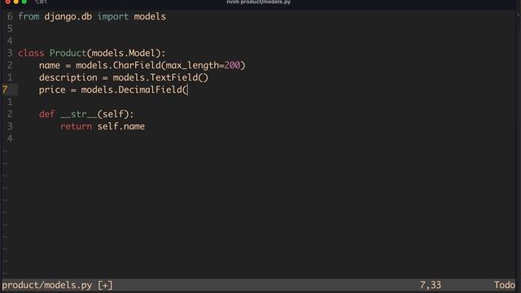Click 'product/models.py [+]' in status line
This screenshot has width=521, height=293.
[x=57, y=286]
